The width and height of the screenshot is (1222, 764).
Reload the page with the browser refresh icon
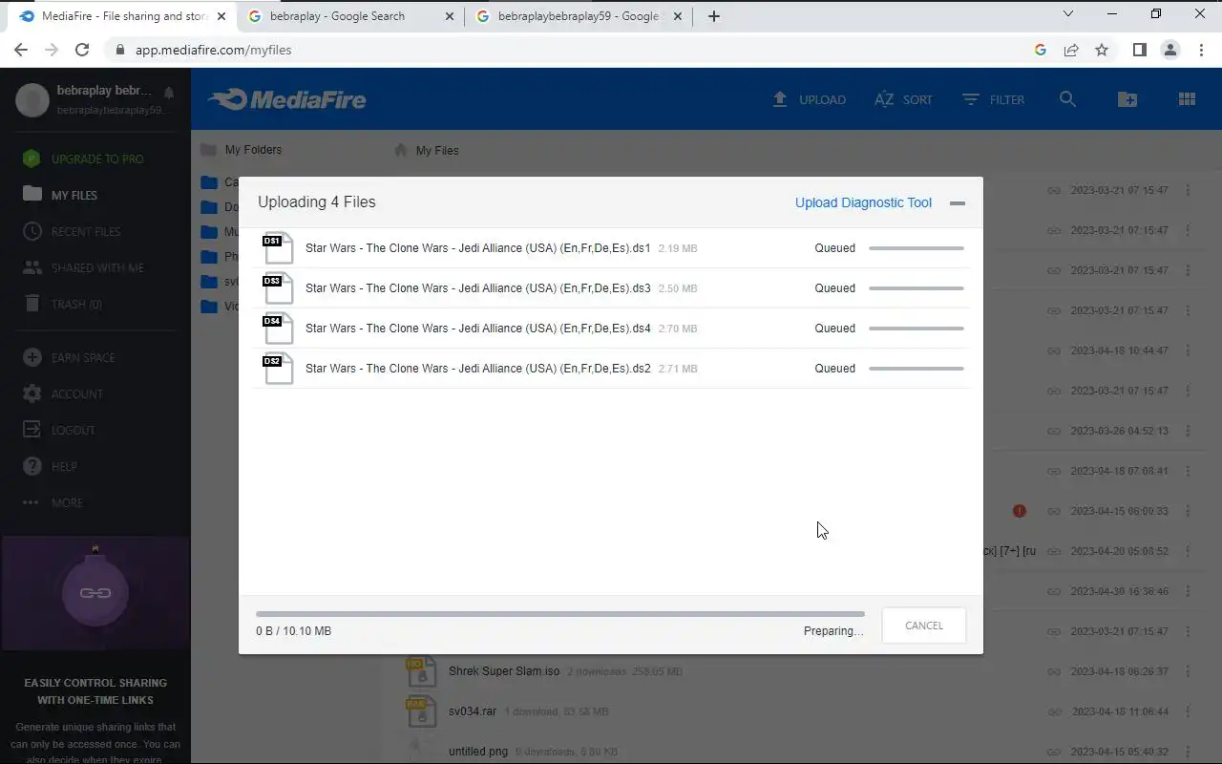point(82,50)
